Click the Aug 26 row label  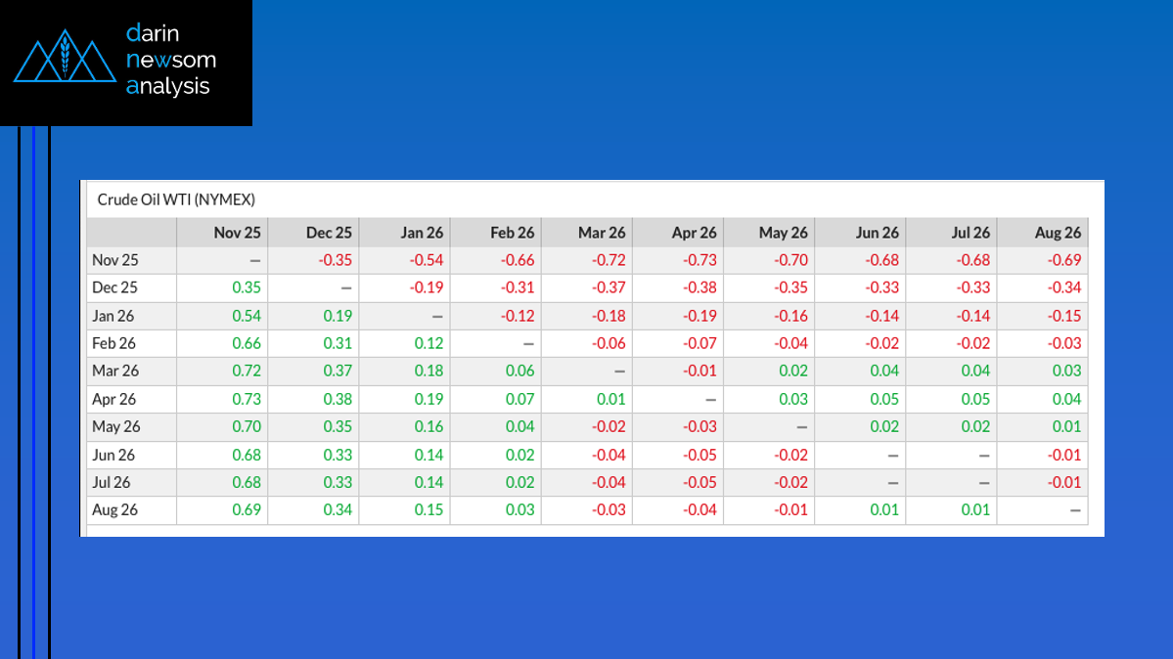(115, 510)
